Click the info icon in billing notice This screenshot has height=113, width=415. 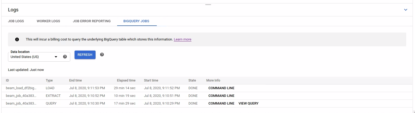coord(17,39)
